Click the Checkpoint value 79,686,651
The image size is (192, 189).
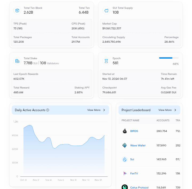[109, 93]
